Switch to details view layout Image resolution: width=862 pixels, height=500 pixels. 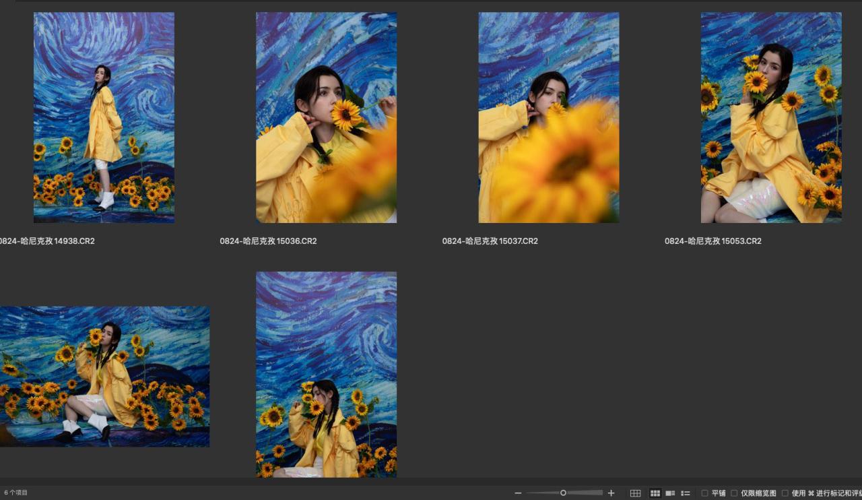670,493
